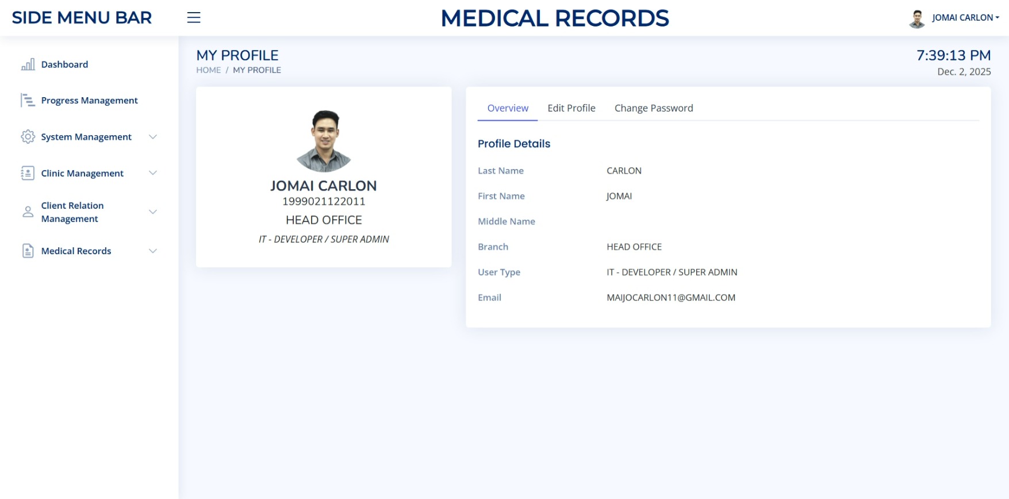
Task: Expand the Clinic Management submenu chevron
Action: [x=153, y=173]
